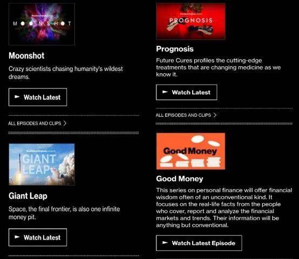Watch the latest Moonshot episode
This screenshot has height=259, width=299.
click(38, 97)
